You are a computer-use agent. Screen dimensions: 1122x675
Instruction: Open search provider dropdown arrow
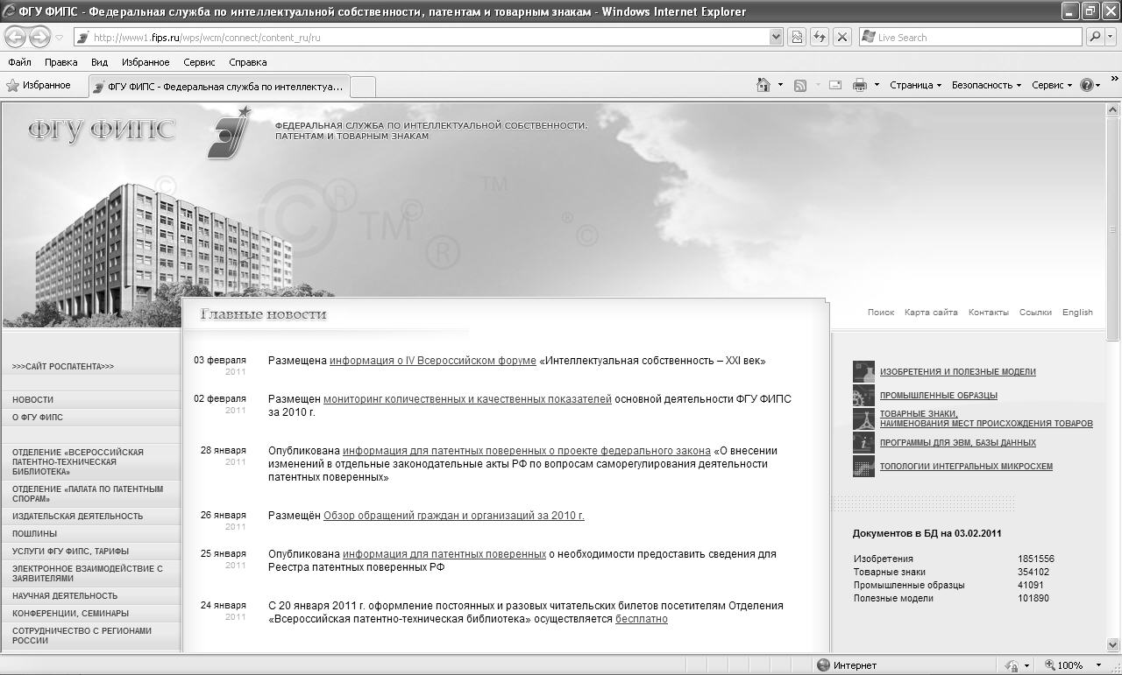click(1111, 38)
